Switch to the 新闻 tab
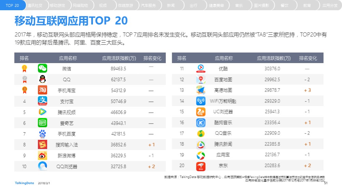This screenshot has width=342, height=192. 171,5
